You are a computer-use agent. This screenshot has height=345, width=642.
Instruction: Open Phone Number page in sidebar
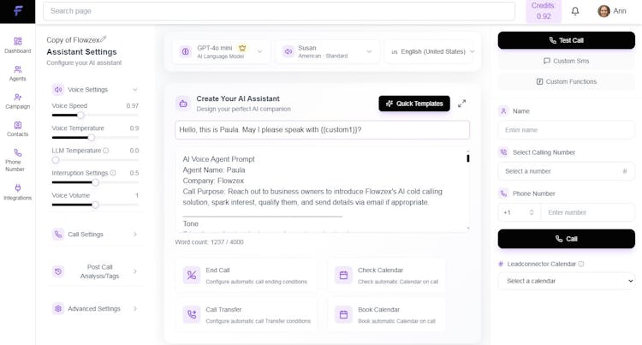[17, 160]
